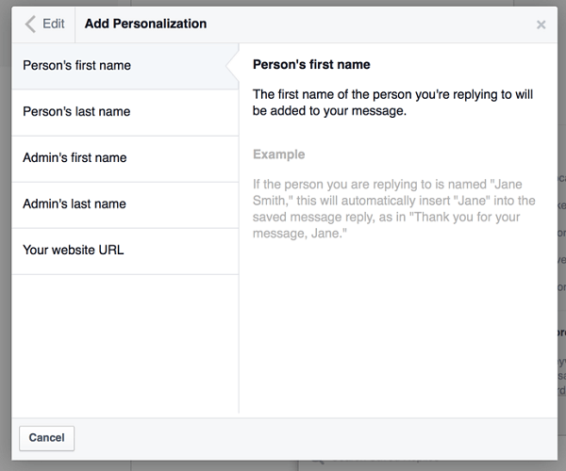Select Admin's first name option
The height and width of the screenshot is (471, 566).
[x=125, y=158]
